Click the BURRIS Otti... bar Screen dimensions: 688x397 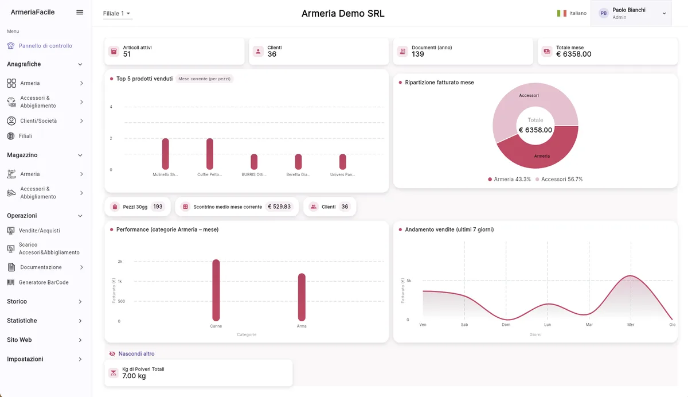pos(254,162)
